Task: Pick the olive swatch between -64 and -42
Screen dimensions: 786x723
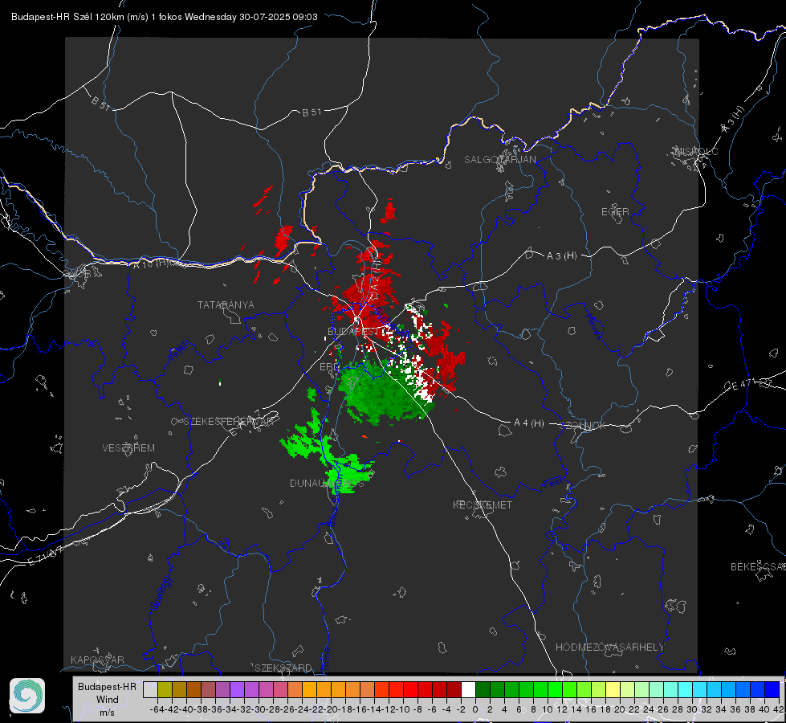Action: (x=165, y=690)
